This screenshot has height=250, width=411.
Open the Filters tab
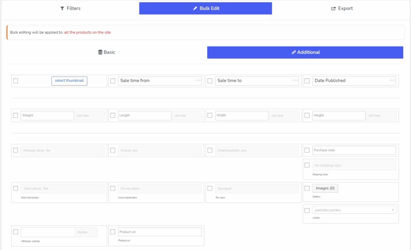click(70, 9)
